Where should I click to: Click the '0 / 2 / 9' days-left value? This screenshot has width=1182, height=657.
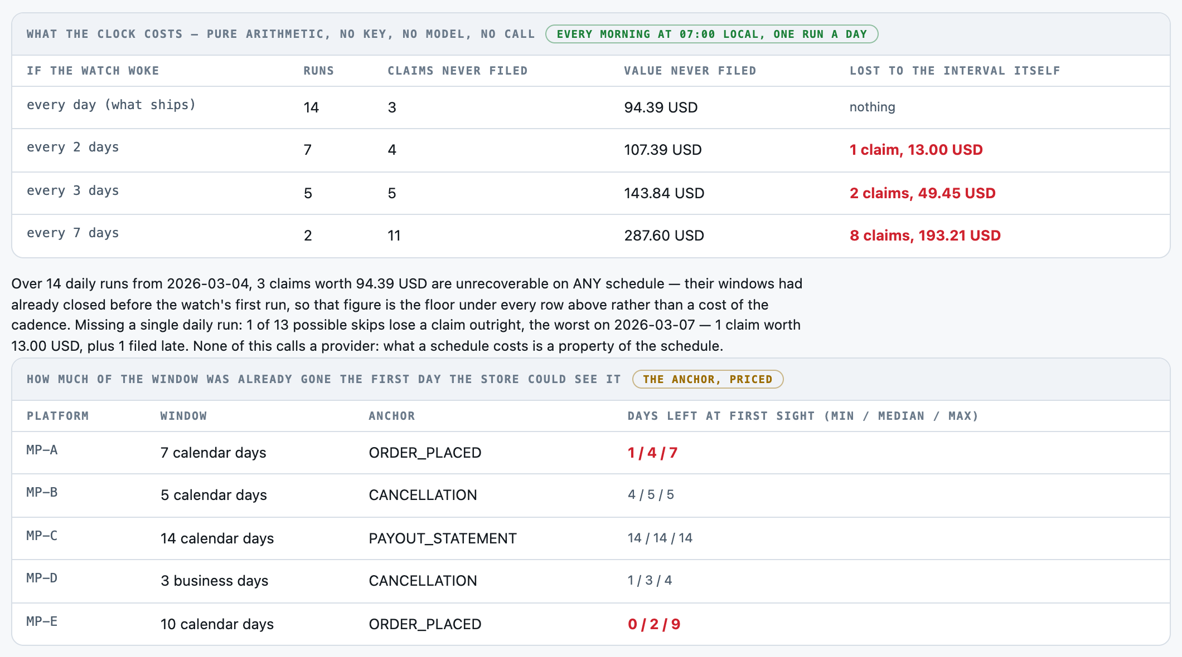click(654, 624)
